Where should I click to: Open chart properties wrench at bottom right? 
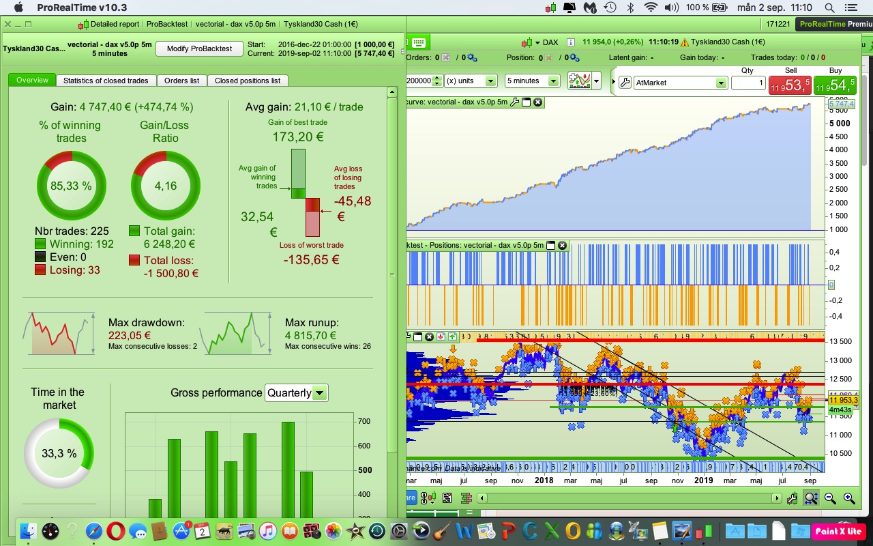(793, 499)
